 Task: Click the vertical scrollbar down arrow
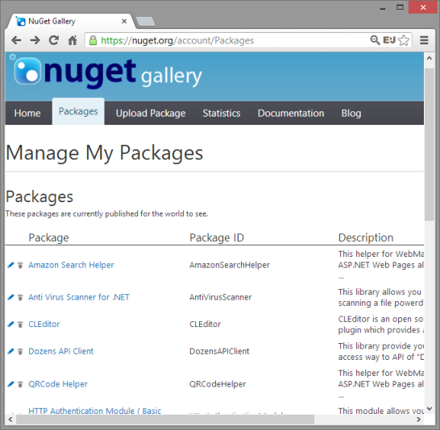[429, 409]
